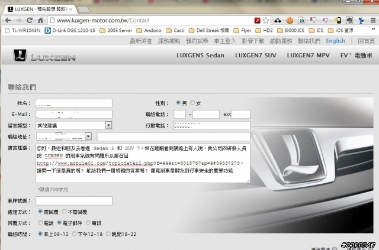Click 服務據點 in top navigation

(x=169, y=41)
